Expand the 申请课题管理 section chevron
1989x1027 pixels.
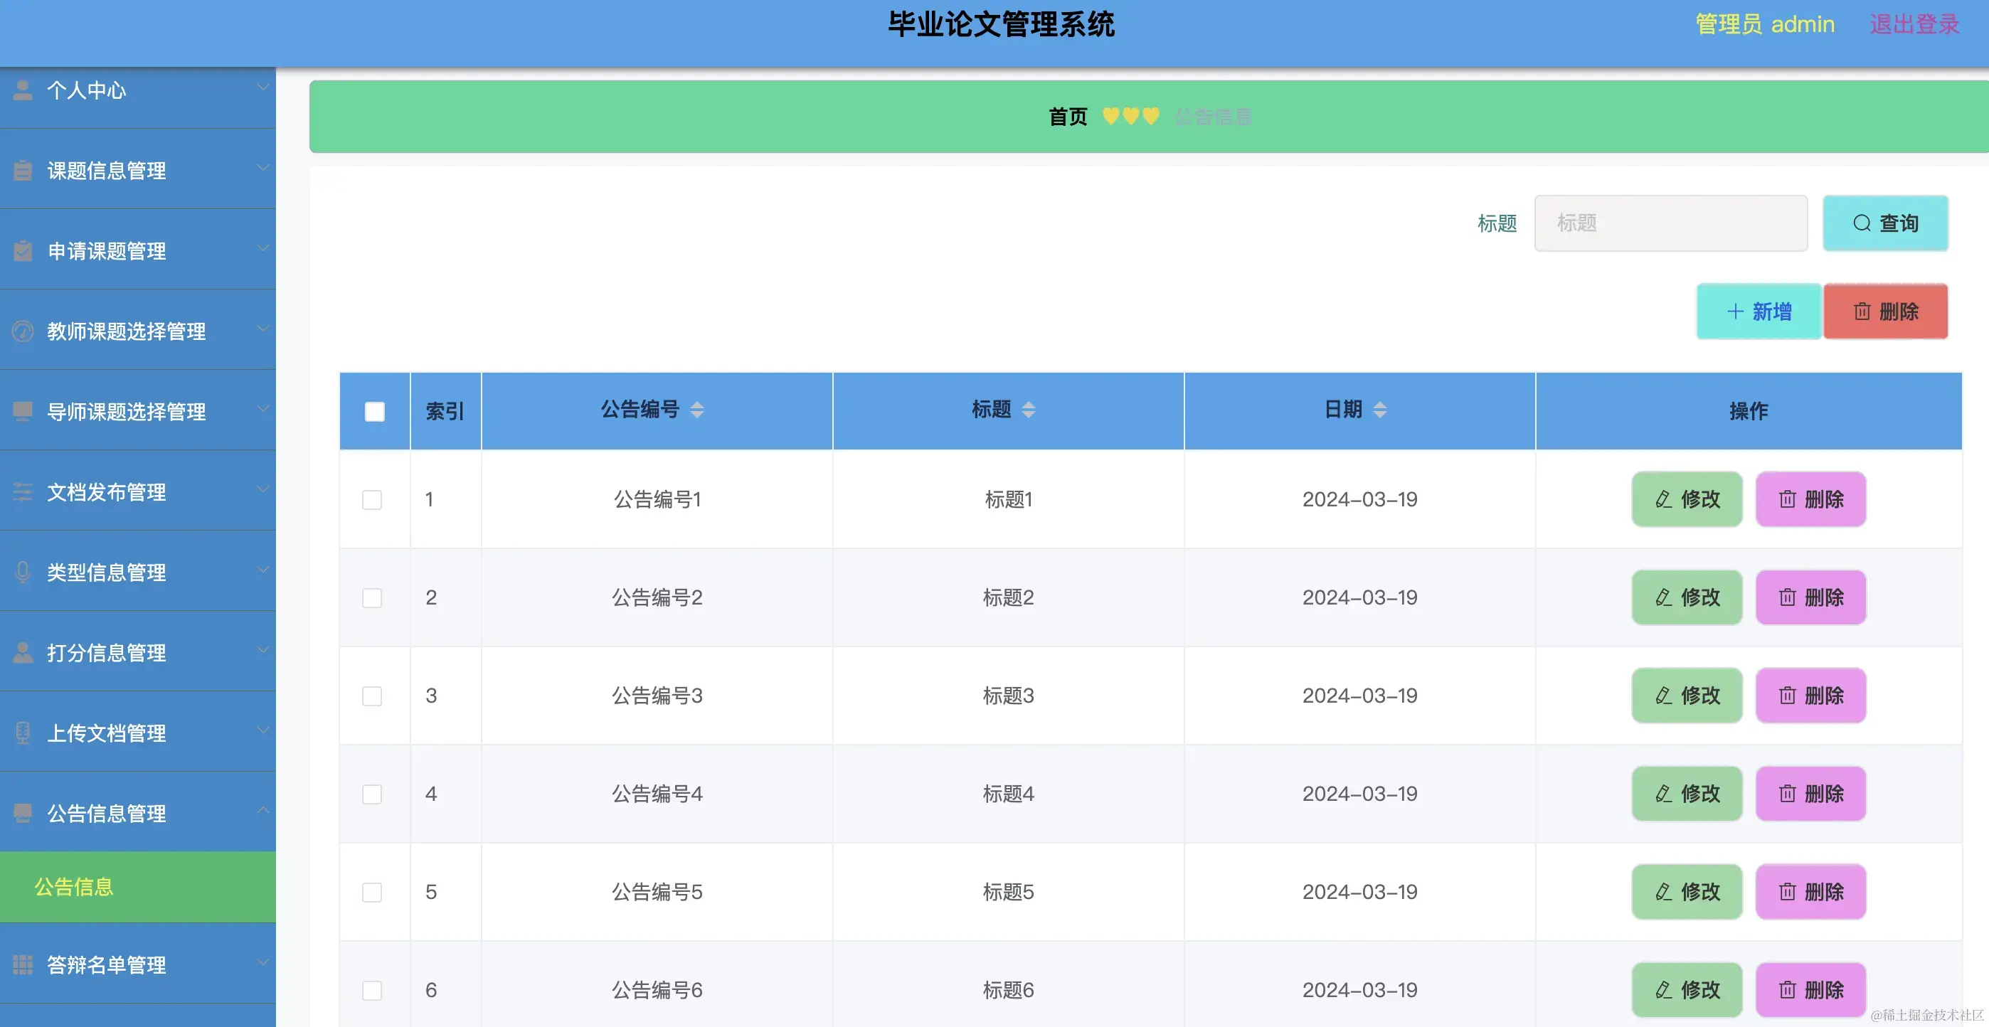(262, 249)
